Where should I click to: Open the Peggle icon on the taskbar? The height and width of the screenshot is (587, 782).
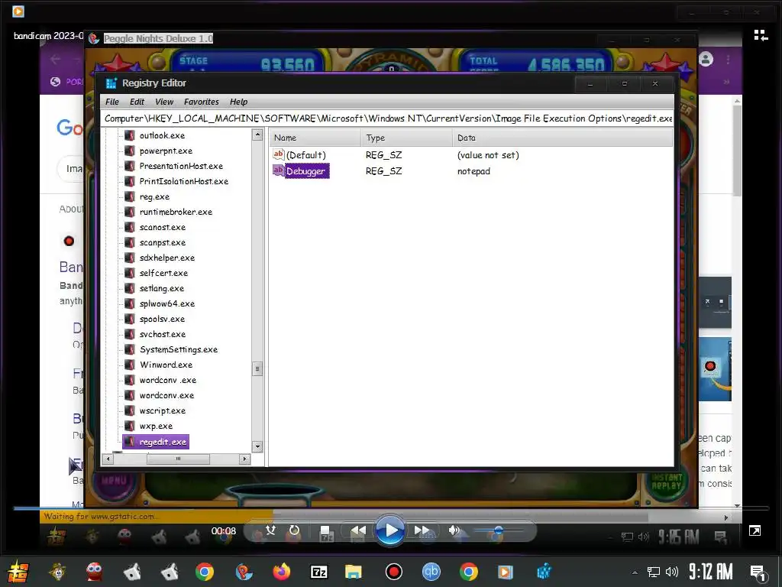[244, 572]
